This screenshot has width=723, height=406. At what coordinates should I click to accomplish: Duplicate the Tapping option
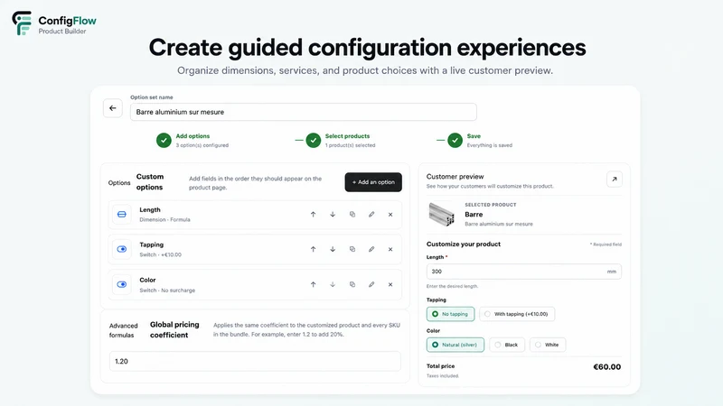coord(352,250)
